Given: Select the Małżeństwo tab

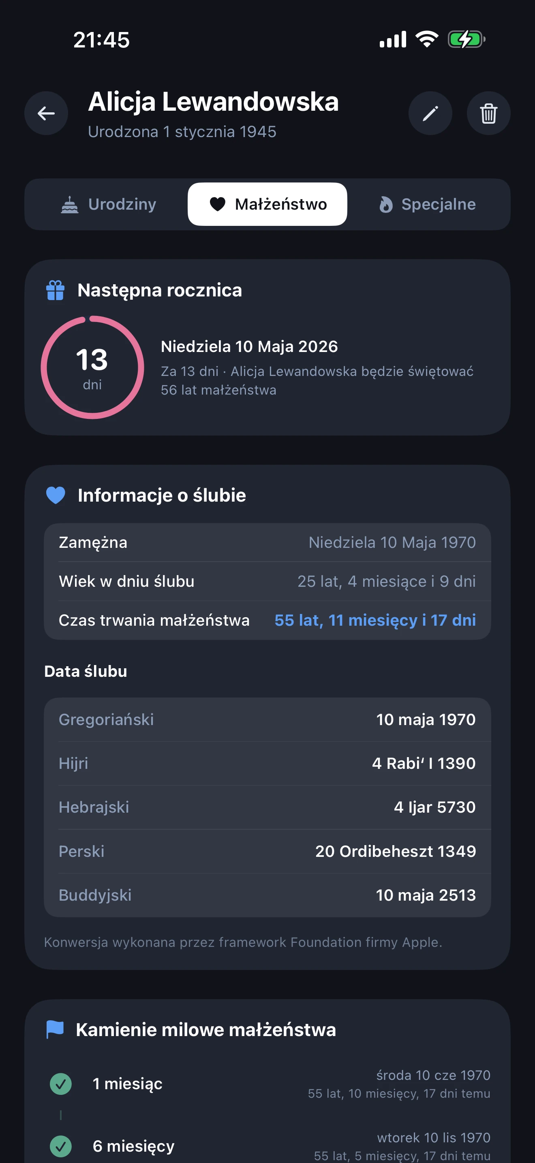Looking at the screenshot, I should click(267, 204).
